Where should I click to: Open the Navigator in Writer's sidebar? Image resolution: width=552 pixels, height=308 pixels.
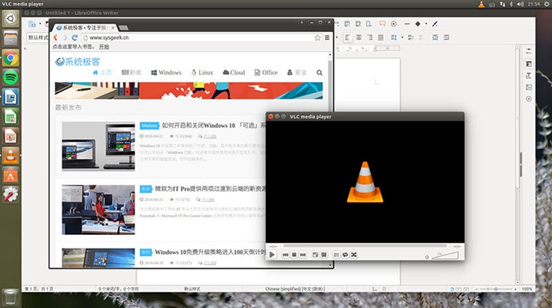pos(529,99)
